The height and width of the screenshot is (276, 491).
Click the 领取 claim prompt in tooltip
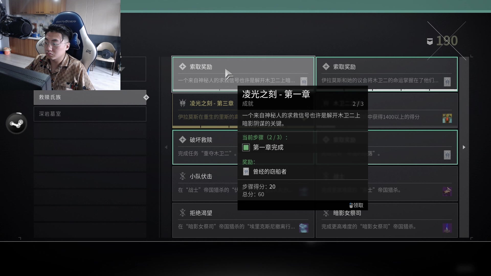(356, 205)
